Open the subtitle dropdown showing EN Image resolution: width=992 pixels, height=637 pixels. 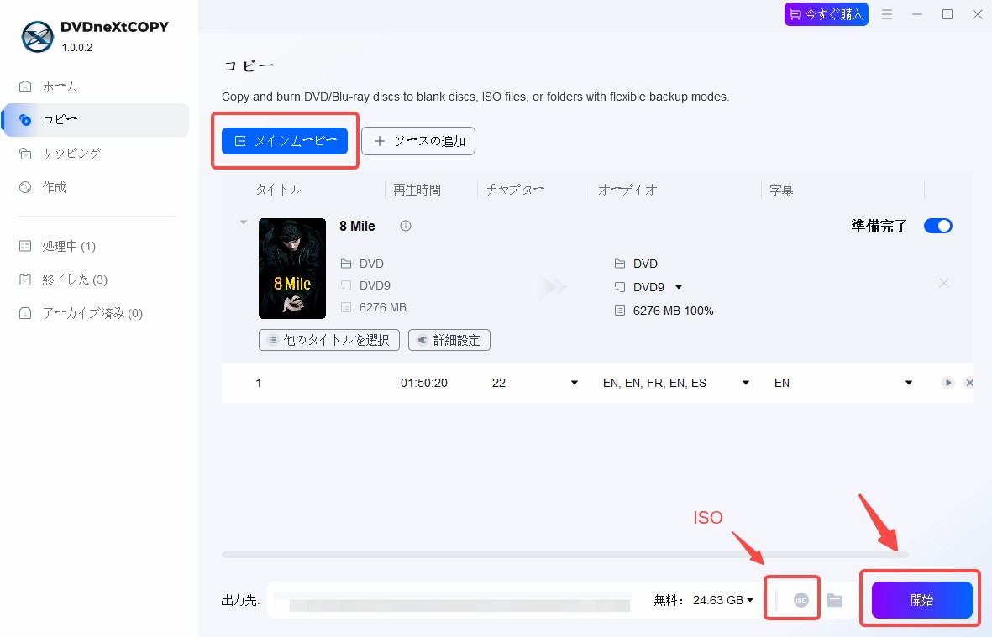point(909,383)
